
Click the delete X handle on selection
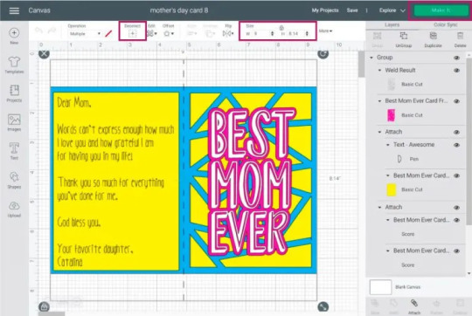[x=44, y=54]
